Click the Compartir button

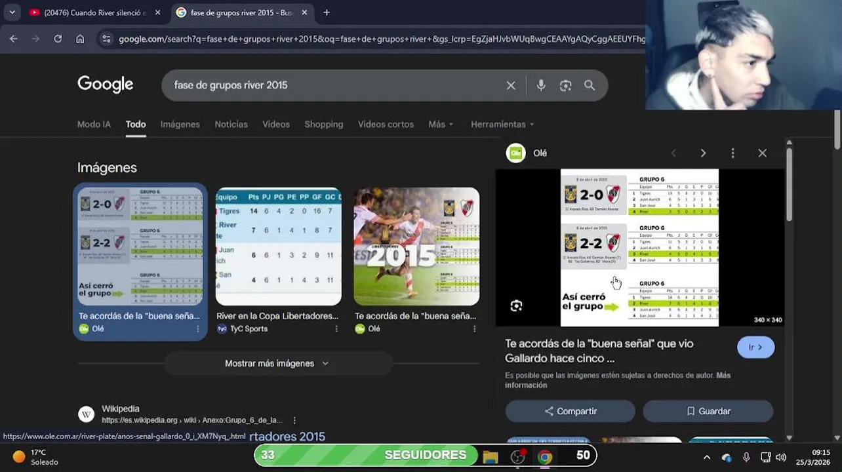coord(571,411)
